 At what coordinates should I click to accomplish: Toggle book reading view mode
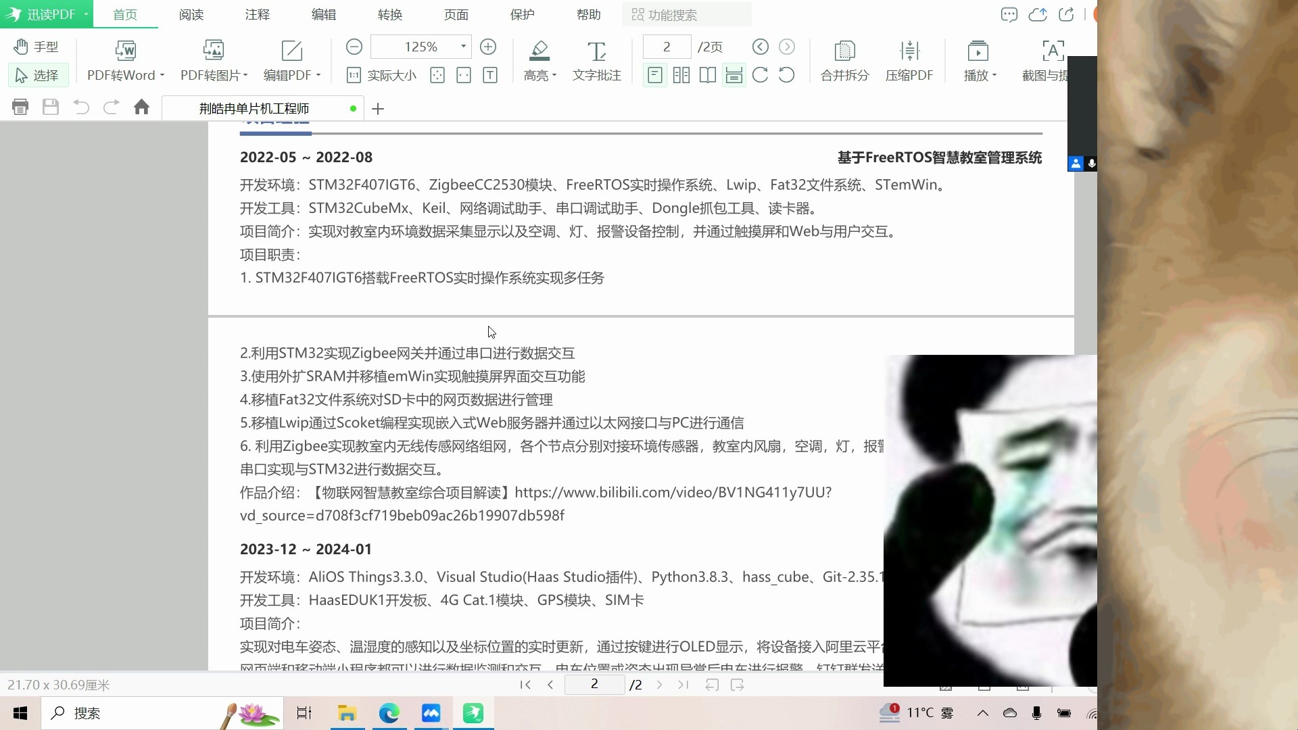click(x=708, y=75)
